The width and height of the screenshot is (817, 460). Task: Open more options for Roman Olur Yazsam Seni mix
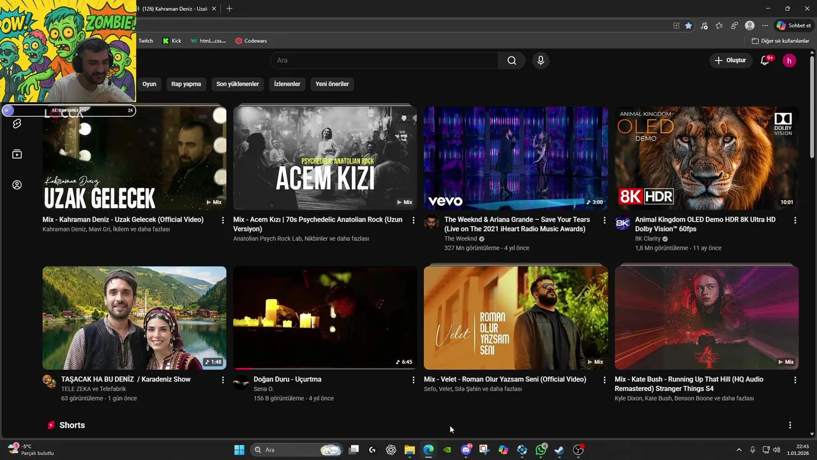604,379
